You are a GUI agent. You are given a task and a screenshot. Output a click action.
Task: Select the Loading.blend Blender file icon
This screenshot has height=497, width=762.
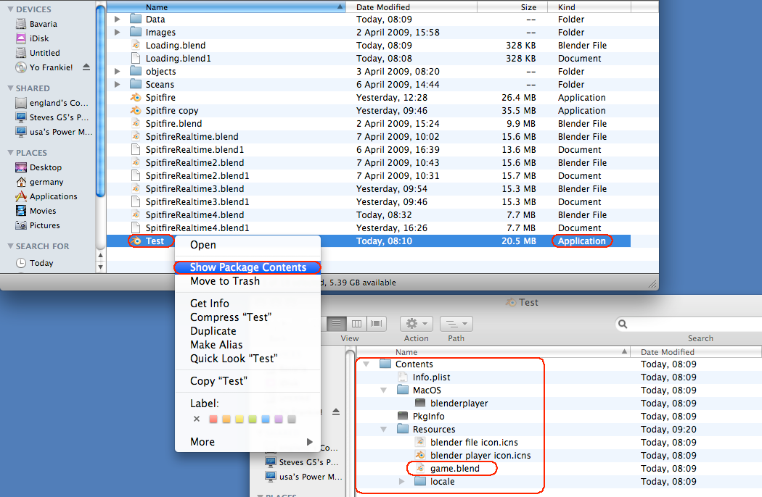(x=136, y=45)
